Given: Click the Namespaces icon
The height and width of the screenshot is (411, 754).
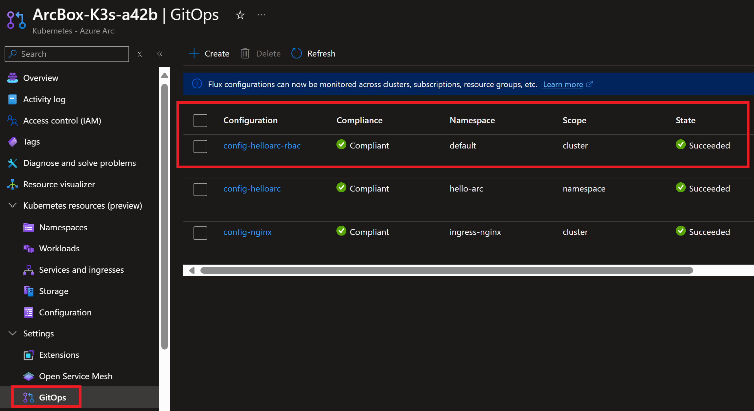Looking at the screenshot, I should click(x=29, y=227).
